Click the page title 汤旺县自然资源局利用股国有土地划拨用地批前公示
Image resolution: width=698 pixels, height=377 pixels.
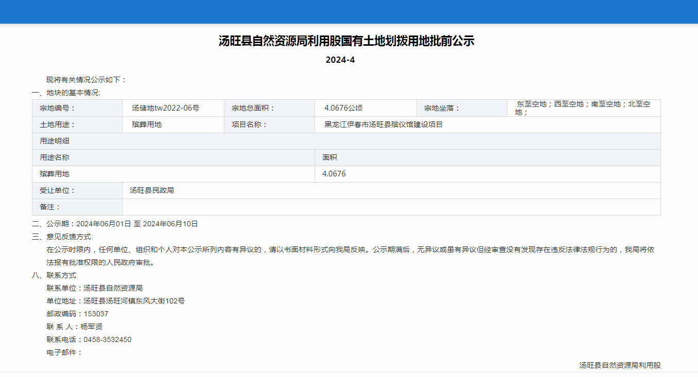click(346, 41)
